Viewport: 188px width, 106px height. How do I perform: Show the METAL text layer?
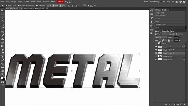click(x=156, y=44)
